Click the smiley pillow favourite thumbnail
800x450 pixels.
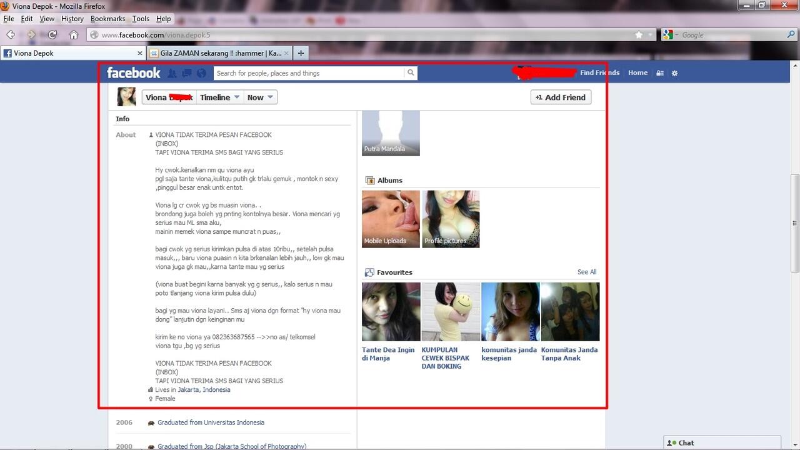pyautogui.click(x=451, y=311)
